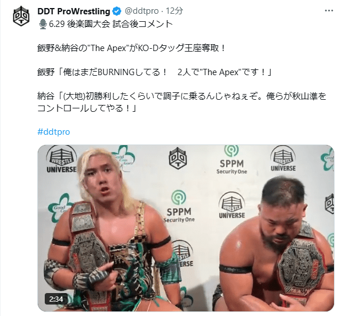Play the post-match comment video

coord(186,228)
